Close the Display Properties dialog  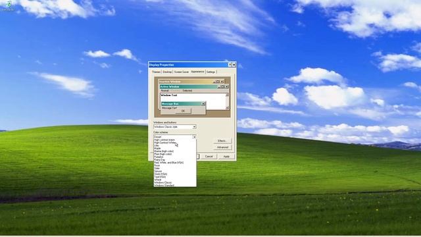234,65
